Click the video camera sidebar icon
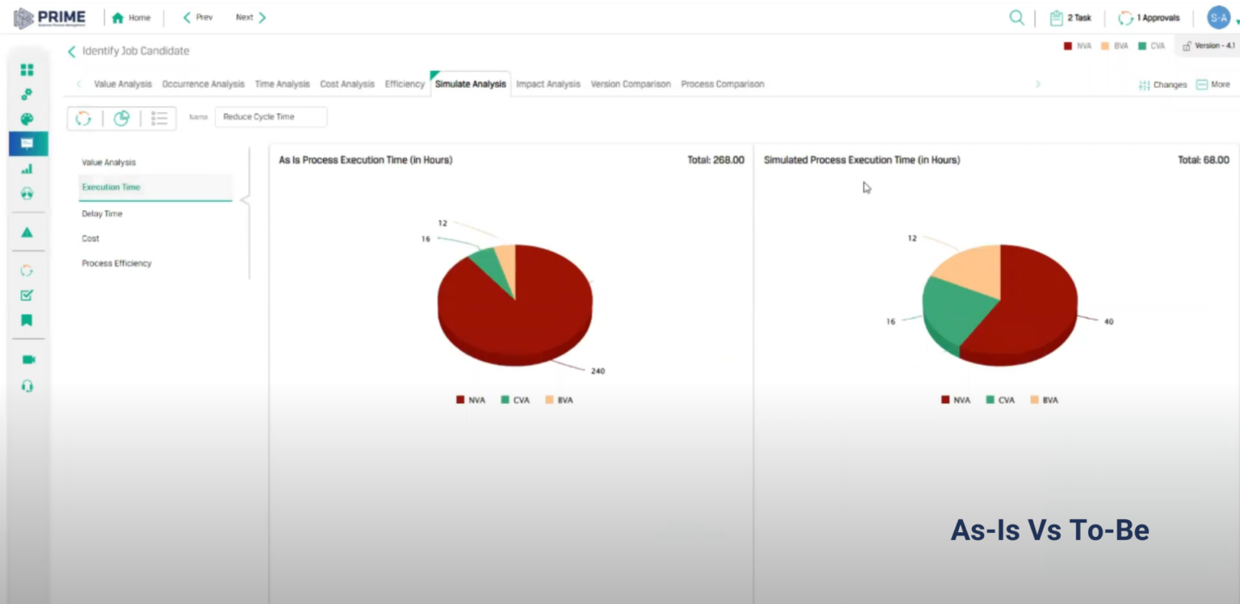The height and width of the screenshot is (604, 1240). click(28, 359)
